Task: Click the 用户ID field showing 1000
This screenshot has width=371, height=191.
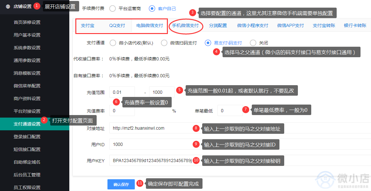Action: 240,144
